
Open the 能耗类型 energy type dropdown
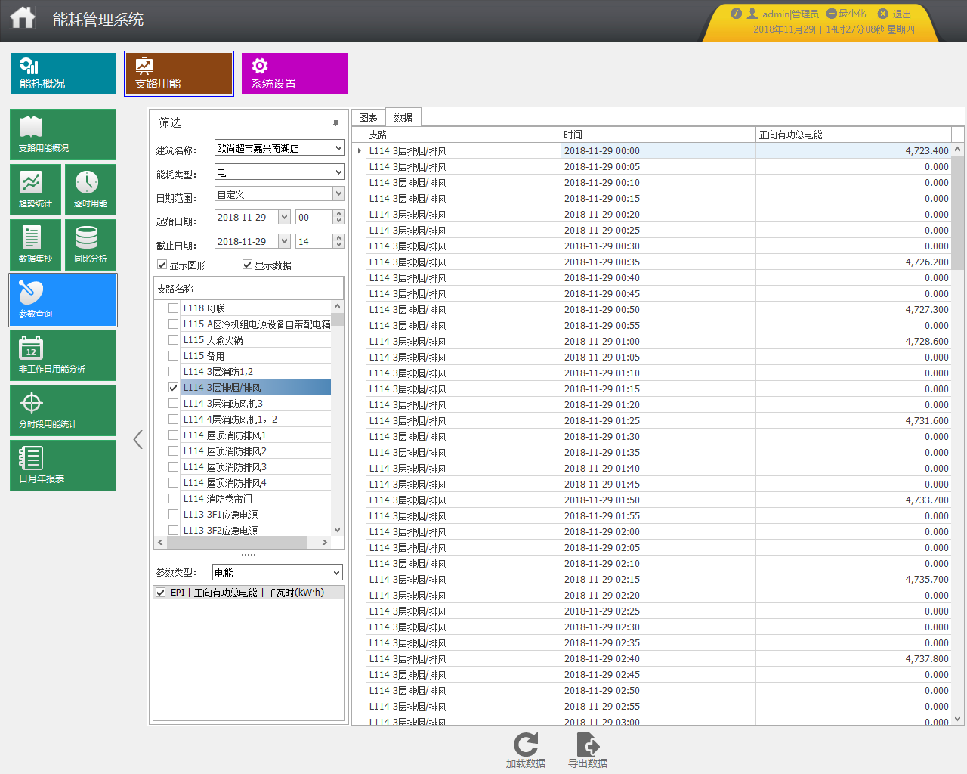[x=338, y=172]
